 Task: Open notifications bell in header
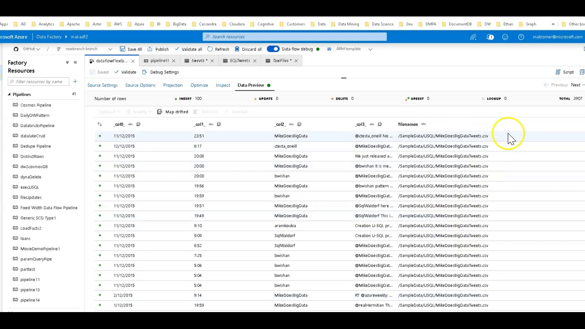(x=490, y=37)
